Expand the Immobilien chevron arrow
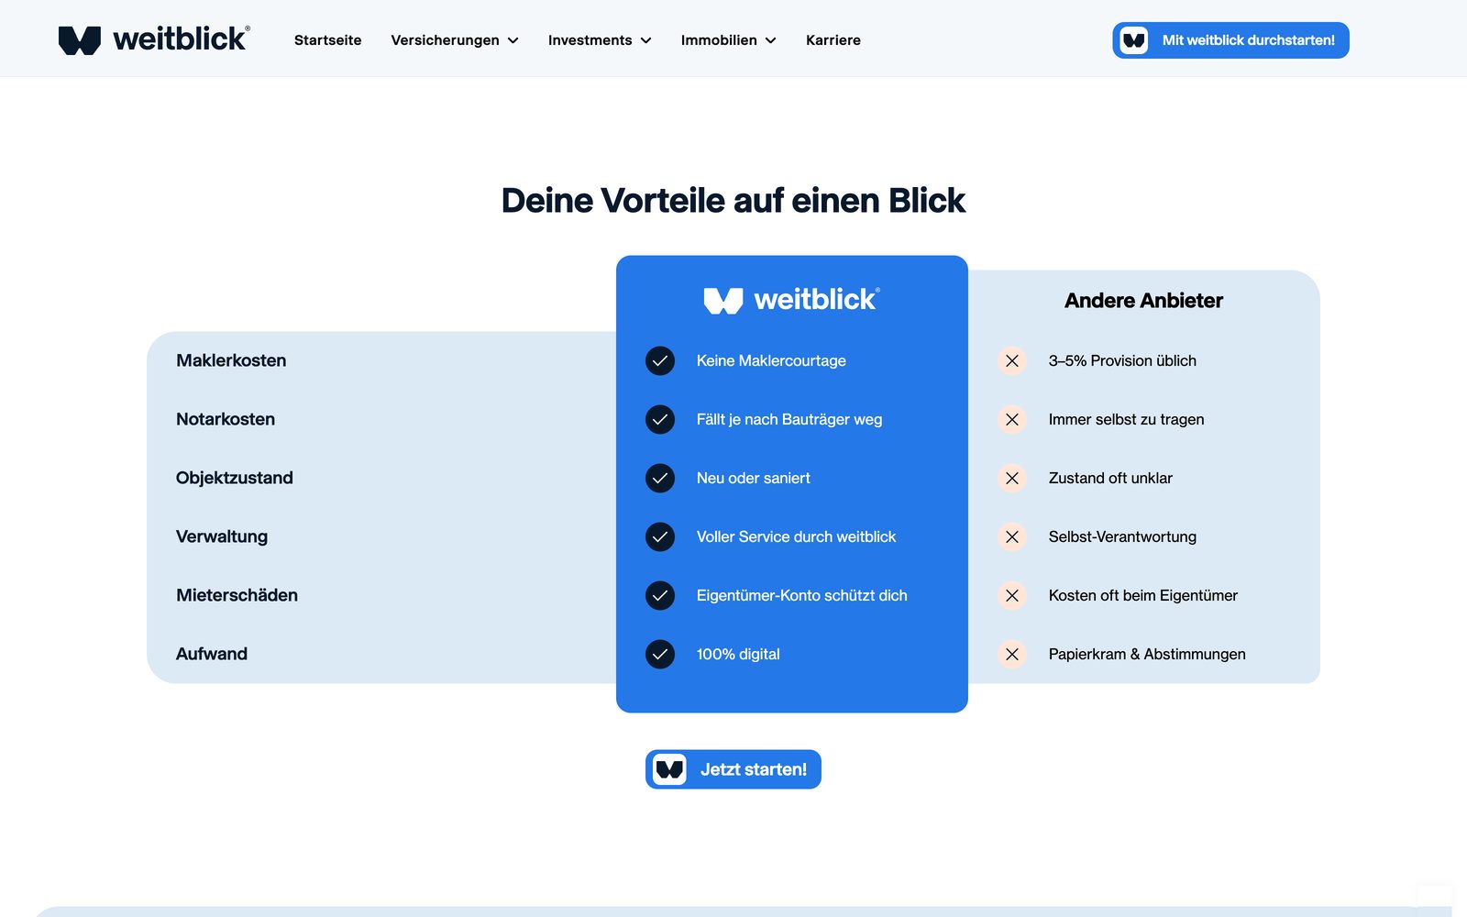The width and height of the screenshot is (1467, 917). (x=770, y=40)
